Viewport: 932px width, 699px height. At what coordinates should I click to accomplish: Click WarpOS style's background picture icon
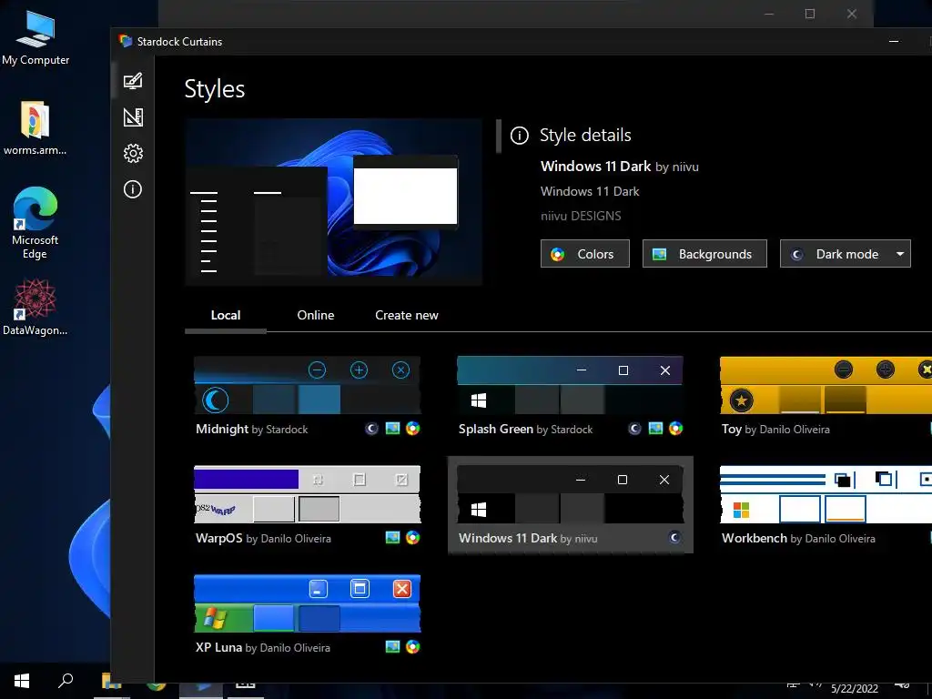tap(392, 538)
